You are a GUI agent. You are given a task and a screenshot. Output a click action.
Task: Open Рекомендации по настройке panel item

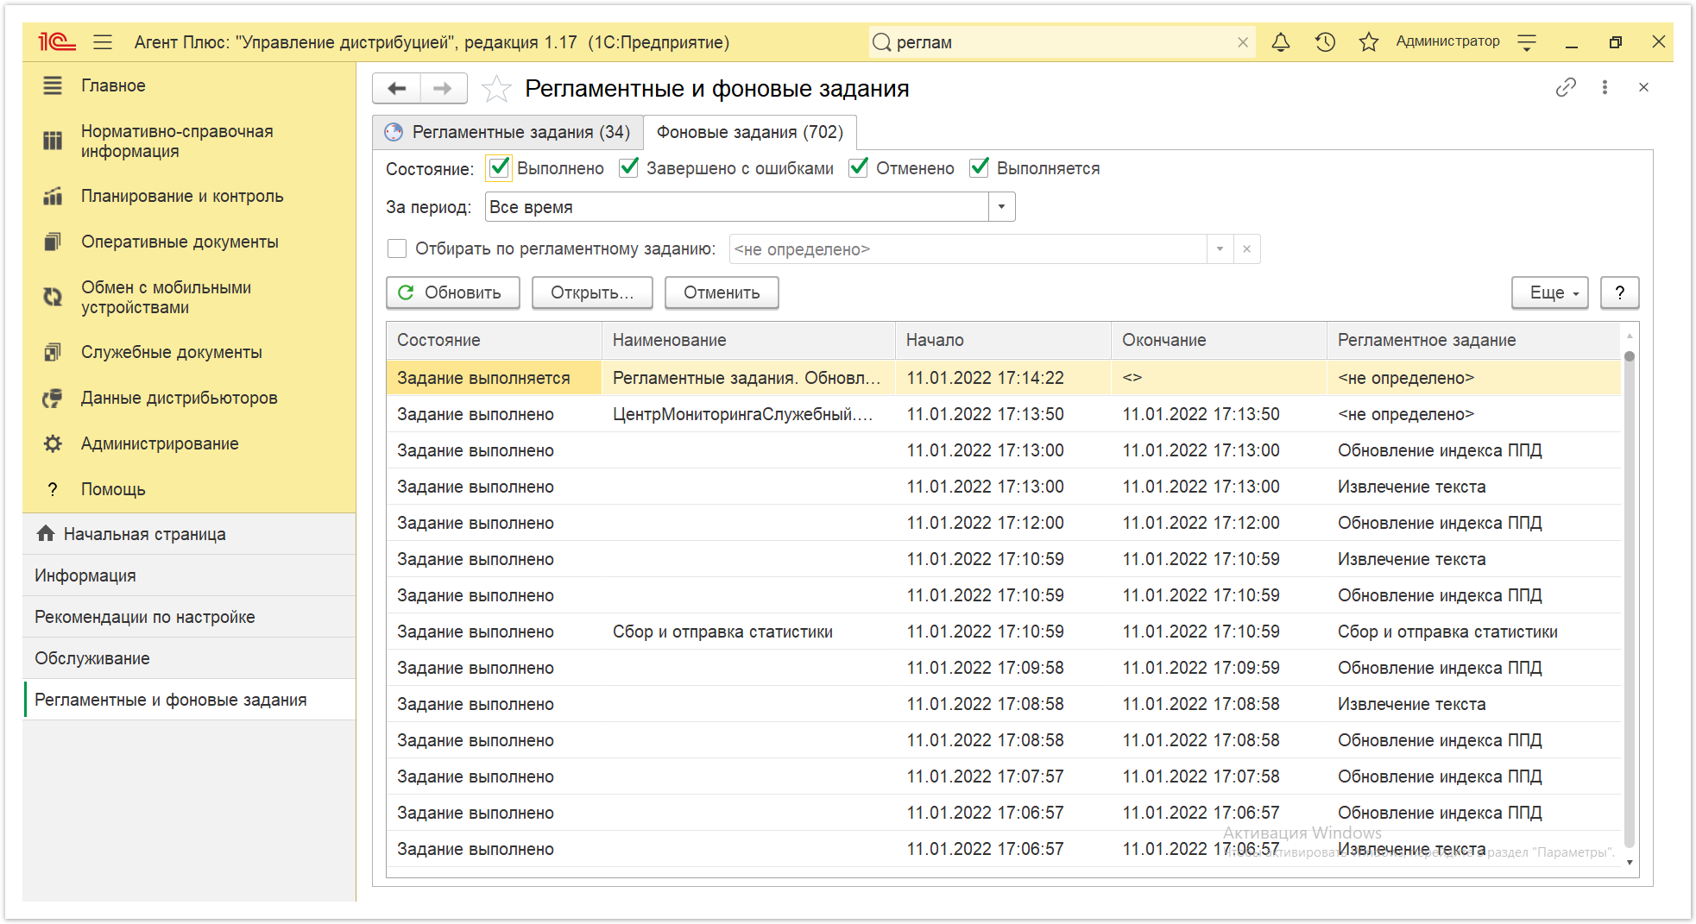pos(189,617)
